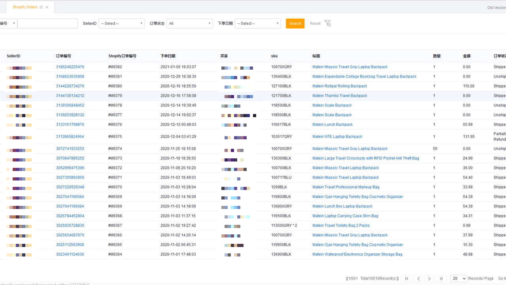Open the 订单状态 All dropdown
The height and width of the screenshot is (285, 506).
190,23
